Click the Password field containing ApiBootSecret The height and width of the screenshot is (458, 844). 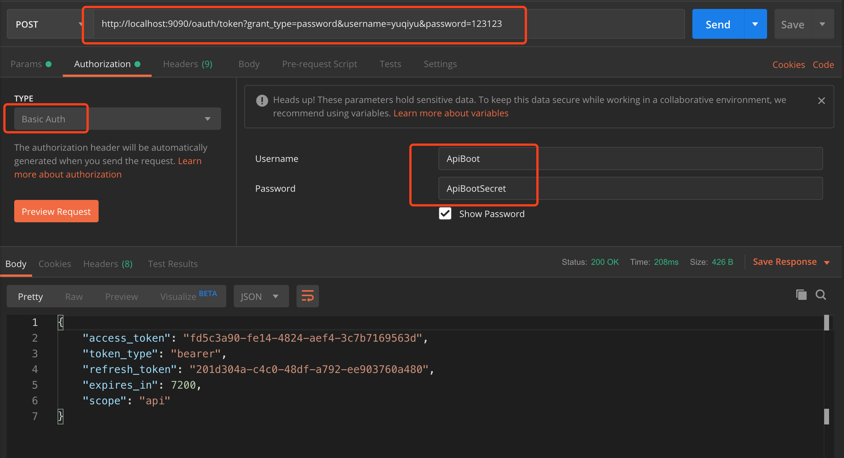point(630,188)
